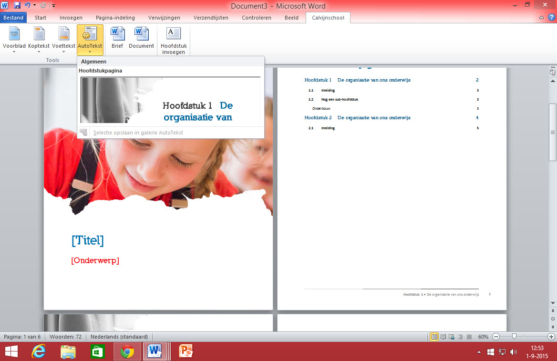Open the Voorblad cover page gallery
557x361 pixels.
click(x=14, y=40)
